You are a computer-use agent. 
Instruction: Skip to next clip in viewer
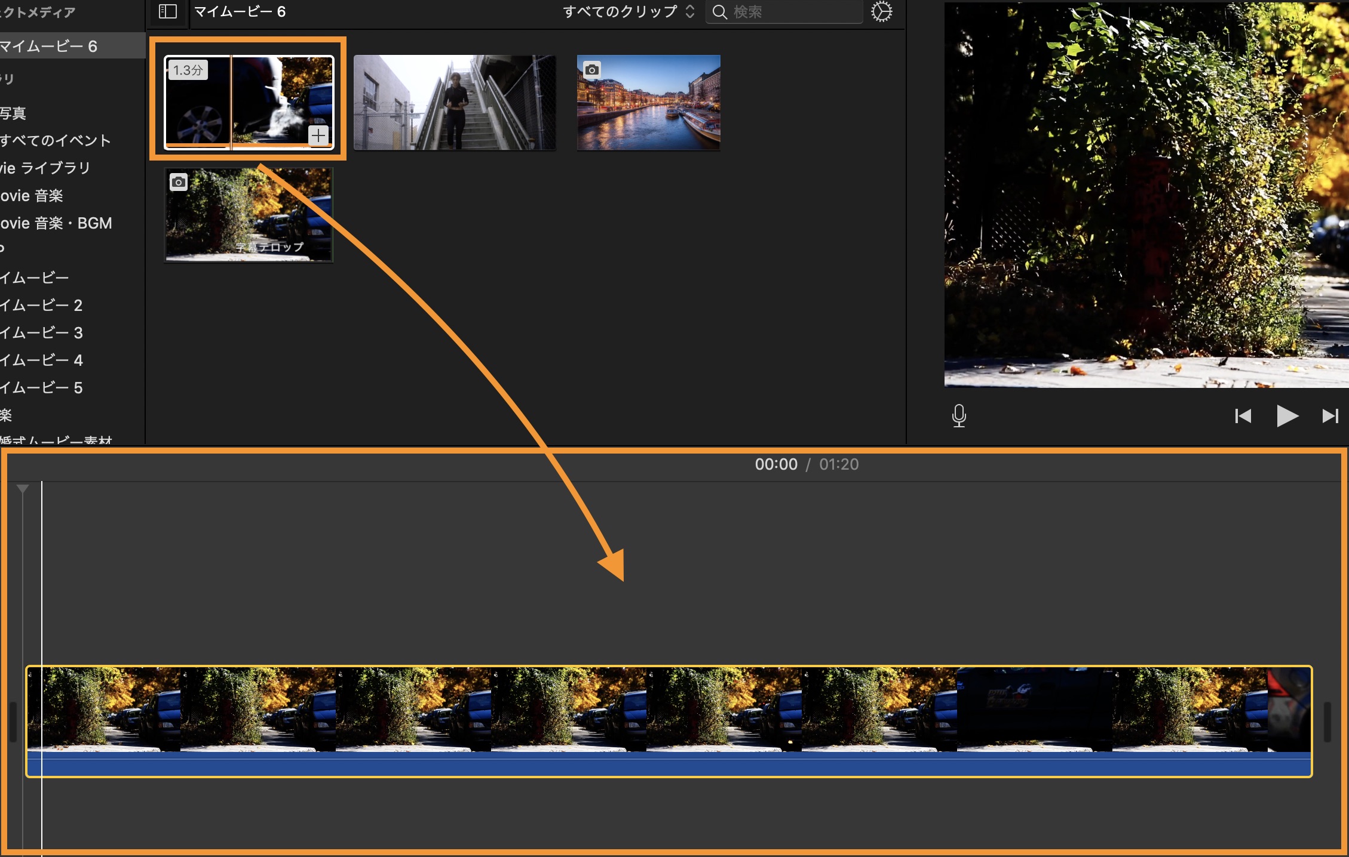click(x=1330, y=416)
